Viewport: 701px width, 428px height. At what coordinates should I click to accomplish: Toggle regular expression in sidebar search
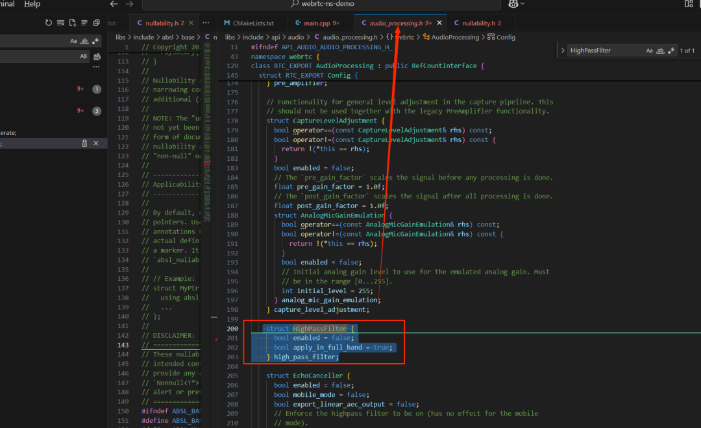(x=95, y=41)
